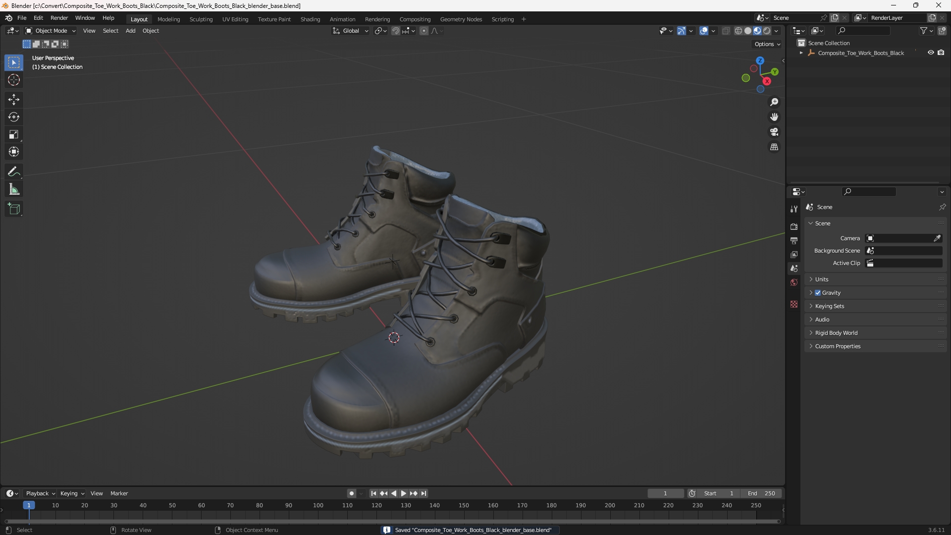Image resolution: width=951 pixels, height=535 pixels.
Task: Open the viewport Add menu
Action: point(130,31)
